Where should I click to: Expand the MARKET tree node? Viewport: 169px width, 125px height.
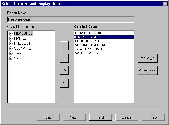(x=10, y=38)
